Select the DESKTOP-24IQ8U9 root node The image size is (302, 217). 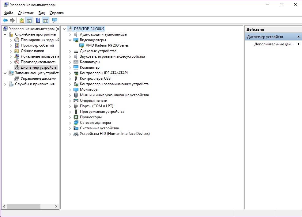pyautogui.click(x=89, y=29)
